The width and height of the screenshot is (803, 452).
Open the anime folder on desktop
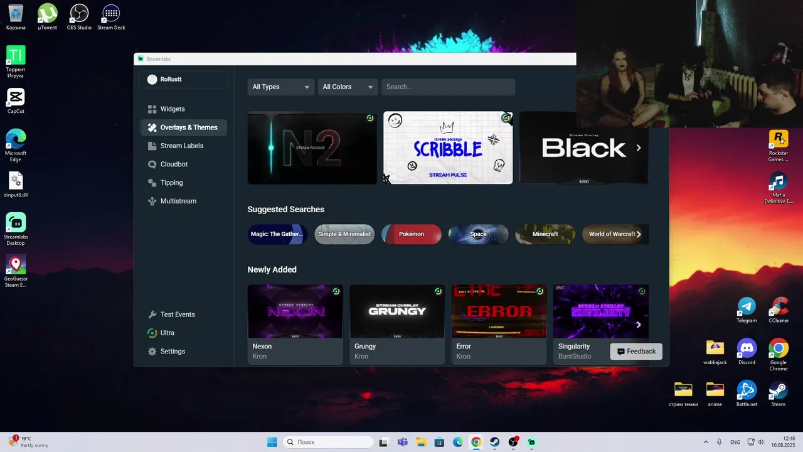(x=715, y=394)
